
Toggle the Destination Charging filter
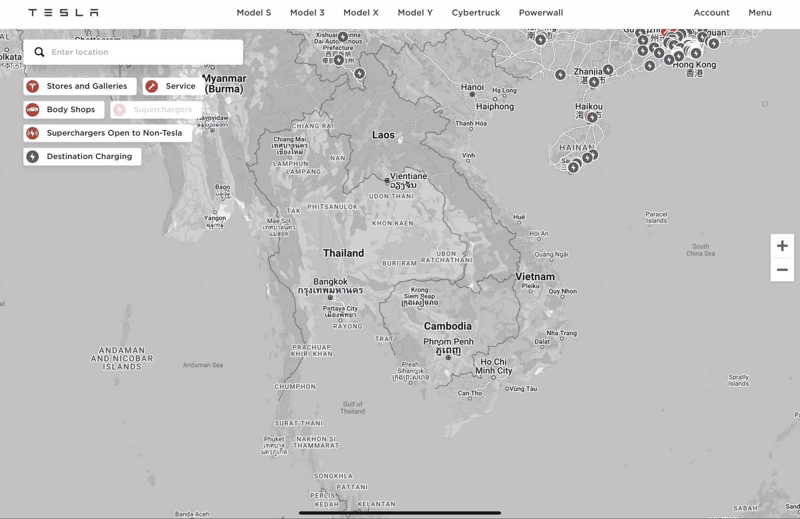[82, 156]
